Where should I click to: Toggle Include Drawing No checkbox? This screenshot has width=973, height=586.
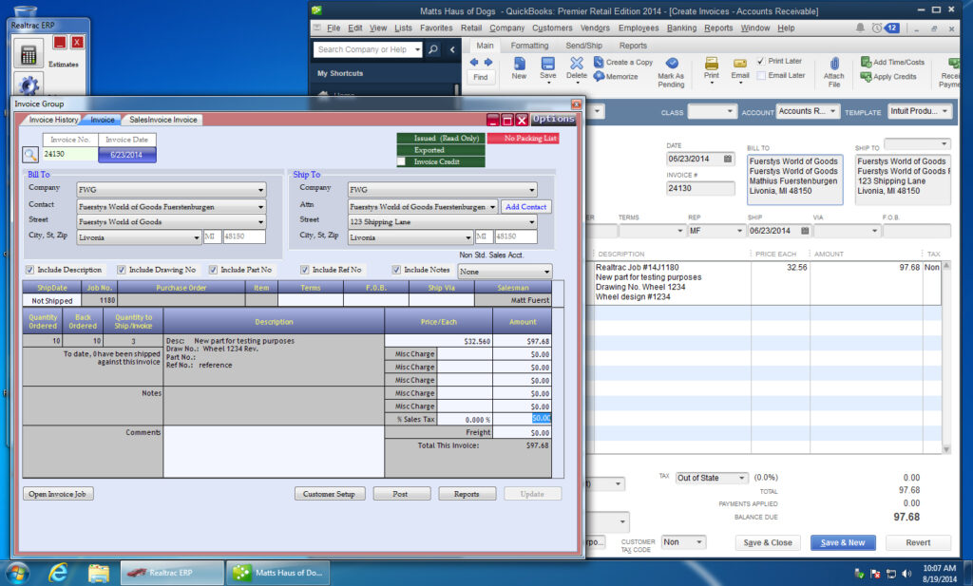click(x=122, y=270)
